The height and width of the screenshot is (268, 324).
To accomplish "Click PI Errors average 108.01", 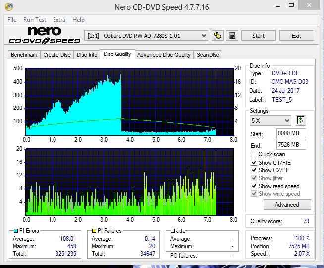I will 68,239.
